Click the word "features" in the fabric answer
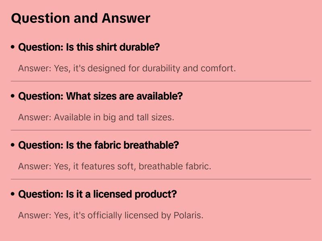Screen dimensions: 322x241 pyautogui.click(x=97, y=166)
